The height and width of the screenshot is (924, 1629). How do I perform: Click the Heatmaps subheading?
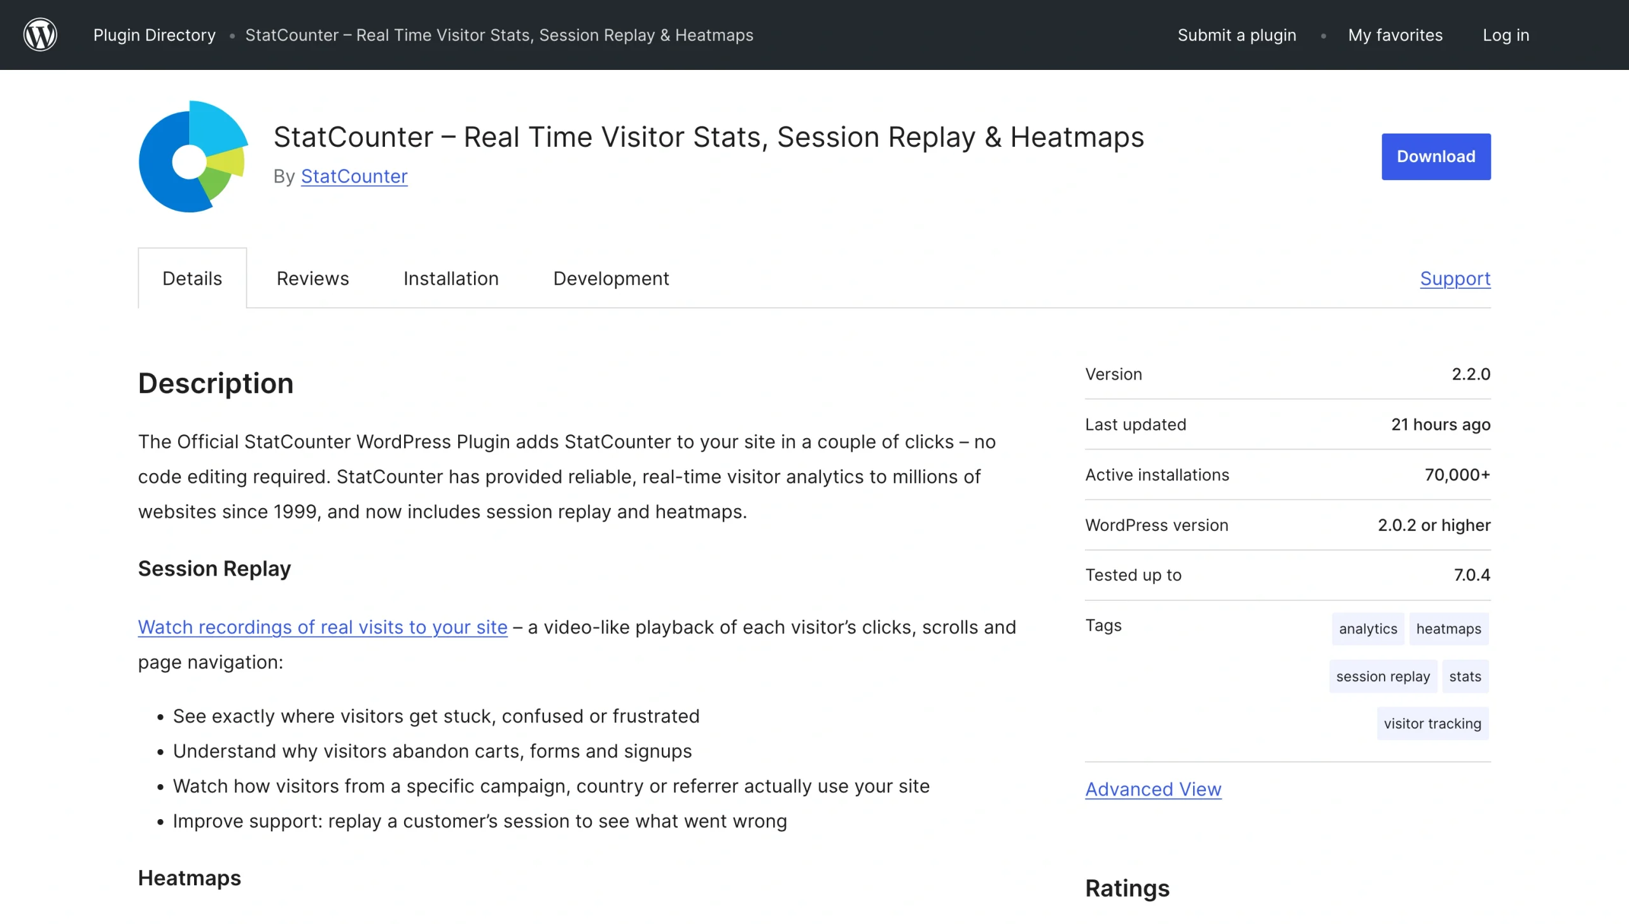point(190,878)
